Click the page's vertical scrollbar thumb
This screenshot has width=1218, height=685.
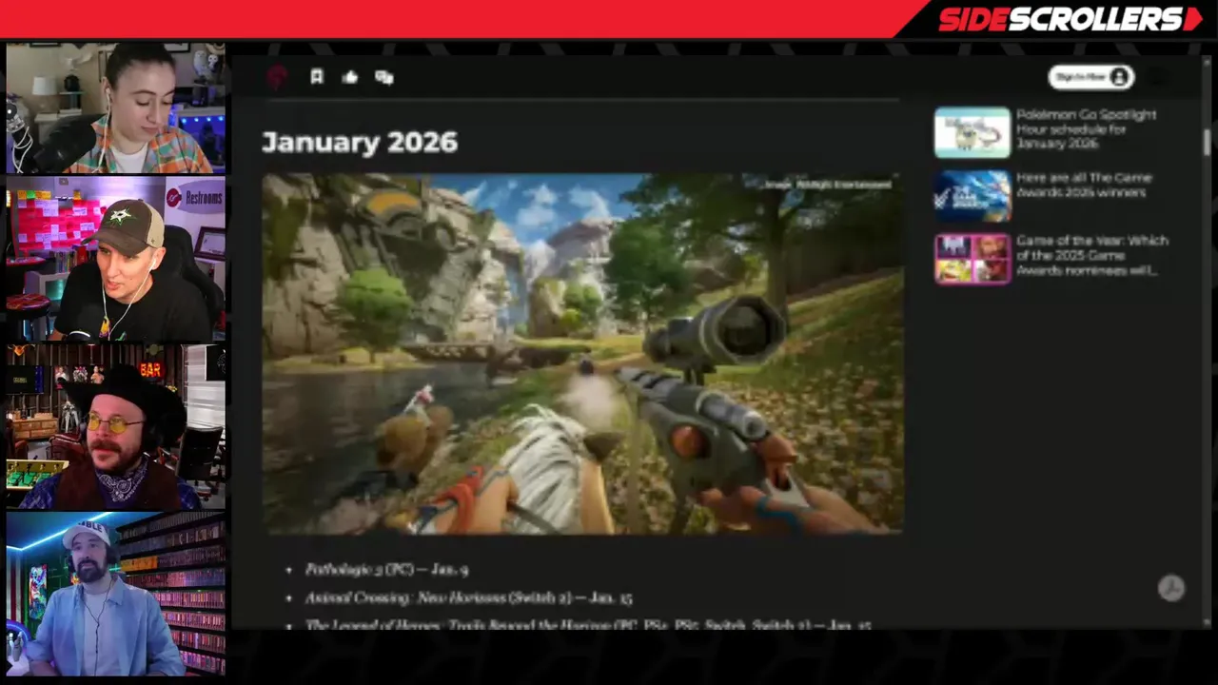coord(1207,143)
